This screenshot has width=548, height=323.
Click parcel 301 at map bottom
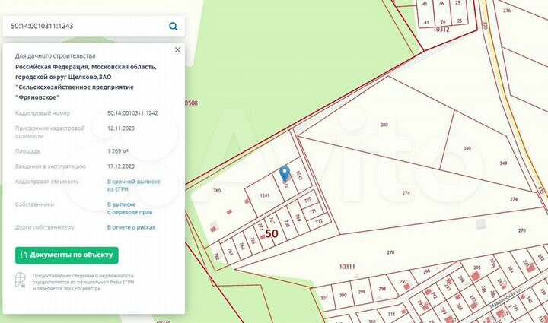[324, 298]
